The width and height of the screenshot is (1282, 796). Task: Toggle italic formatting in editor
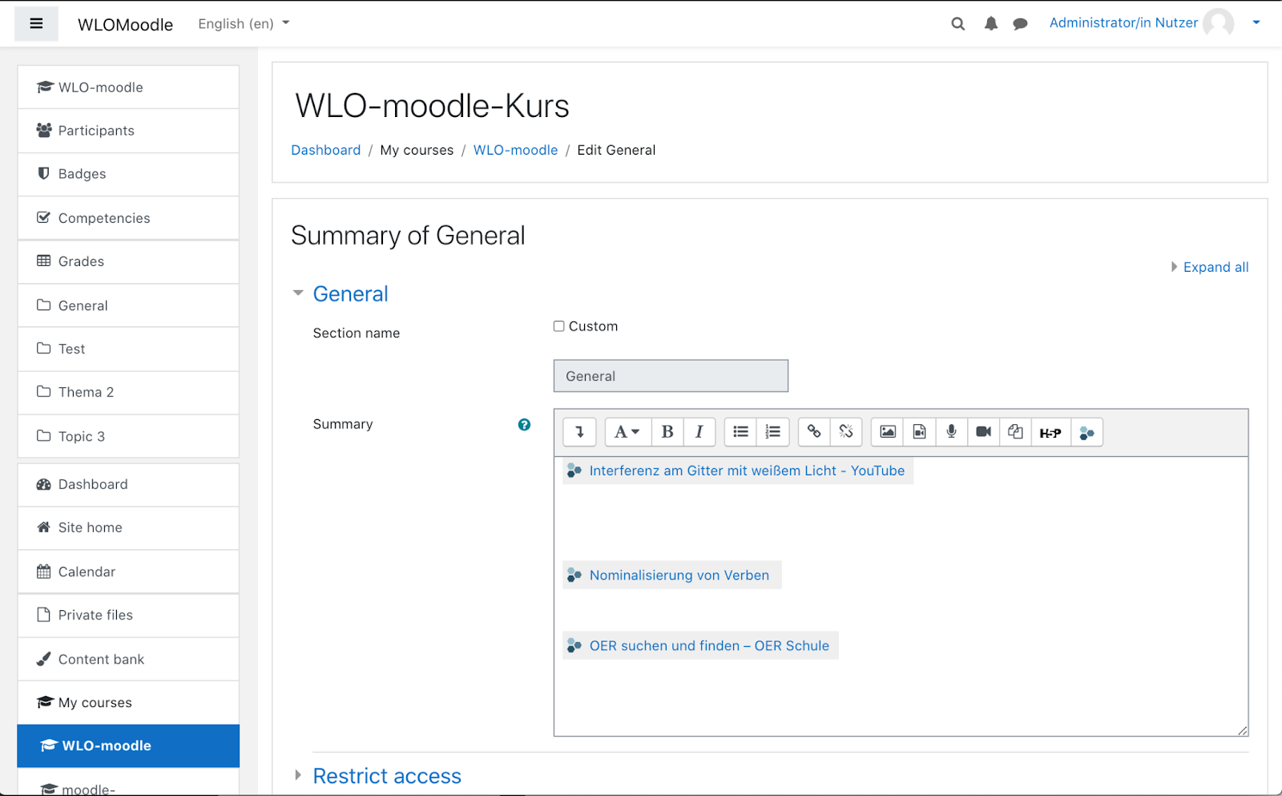coord(699,432)
